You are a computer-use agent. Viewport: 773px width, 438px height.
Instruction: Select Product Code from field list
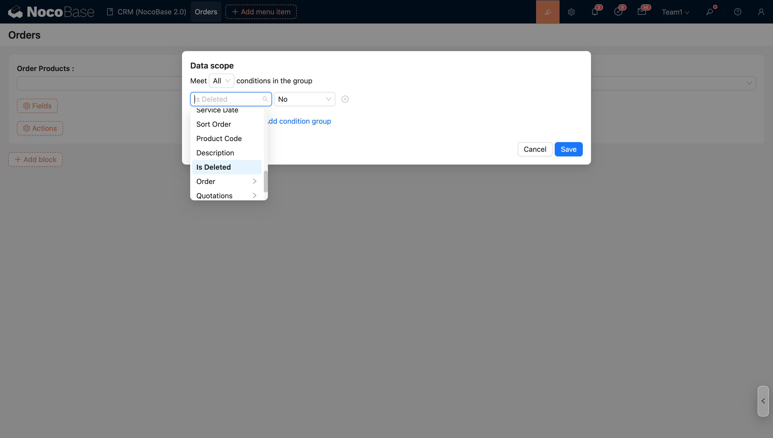click(x=219, y=139)
